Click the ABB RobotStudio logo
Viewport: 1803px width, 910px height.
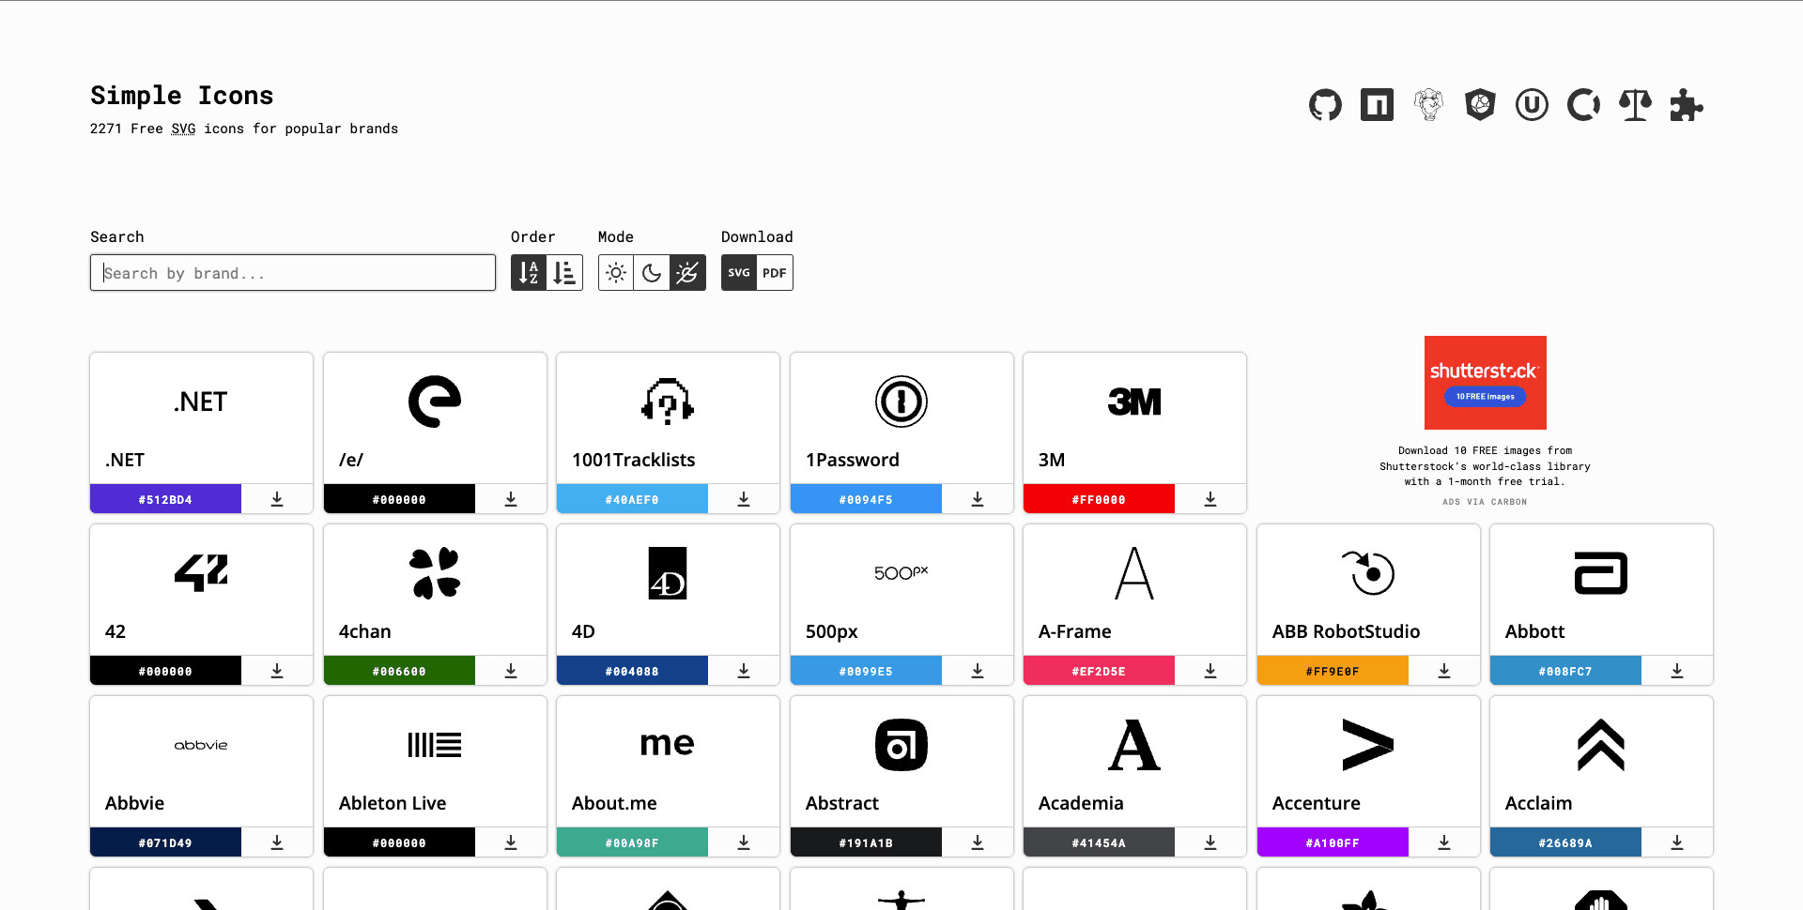coord(1368,573)
